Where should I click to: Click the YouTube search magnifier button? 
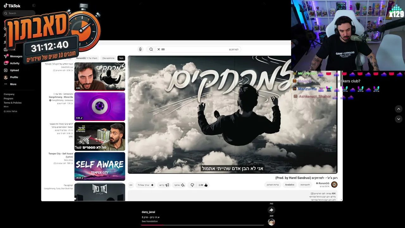[151, 49]
